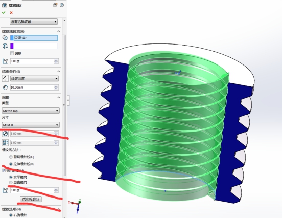Increase the 1.00mm pitch spinner
283x218 pixels.
[x=56, y=142]
